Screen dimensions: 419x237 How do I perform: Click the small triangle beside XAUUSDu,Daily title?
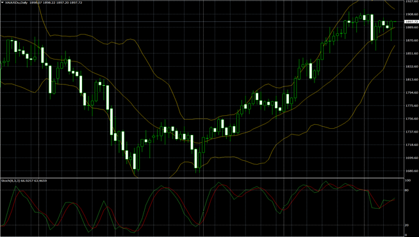point(2,3)
